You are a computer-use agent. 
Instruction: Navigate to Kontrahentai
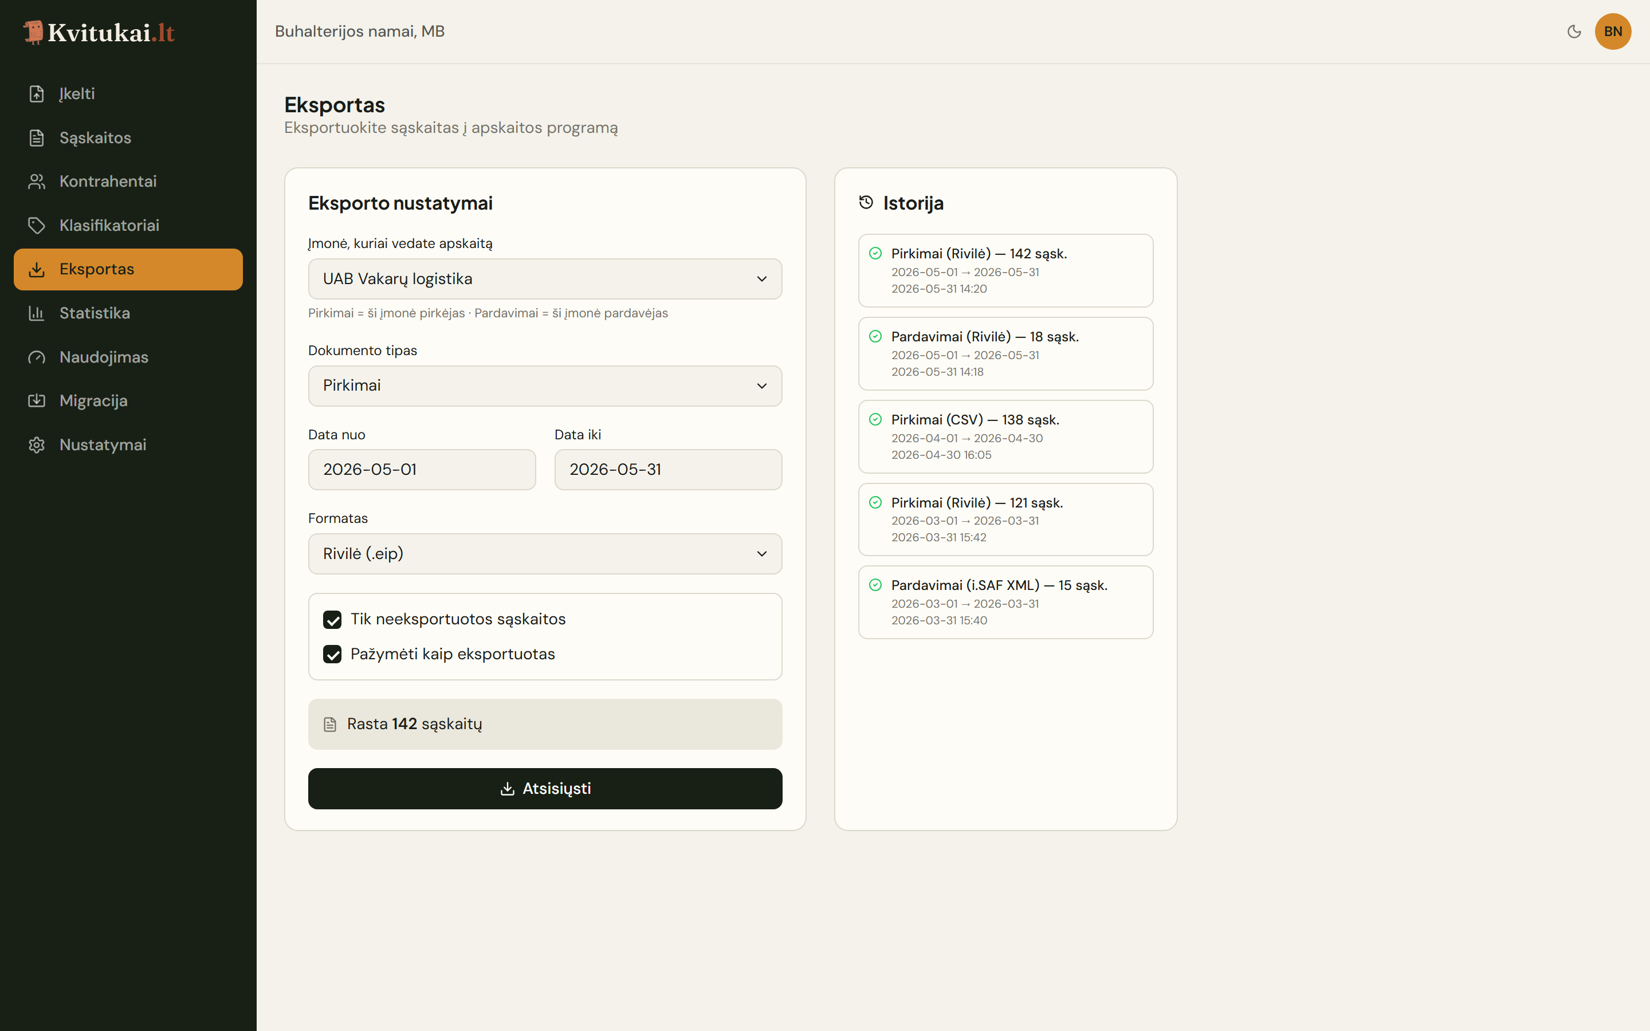pyautogui.click(x=128, y=182)
